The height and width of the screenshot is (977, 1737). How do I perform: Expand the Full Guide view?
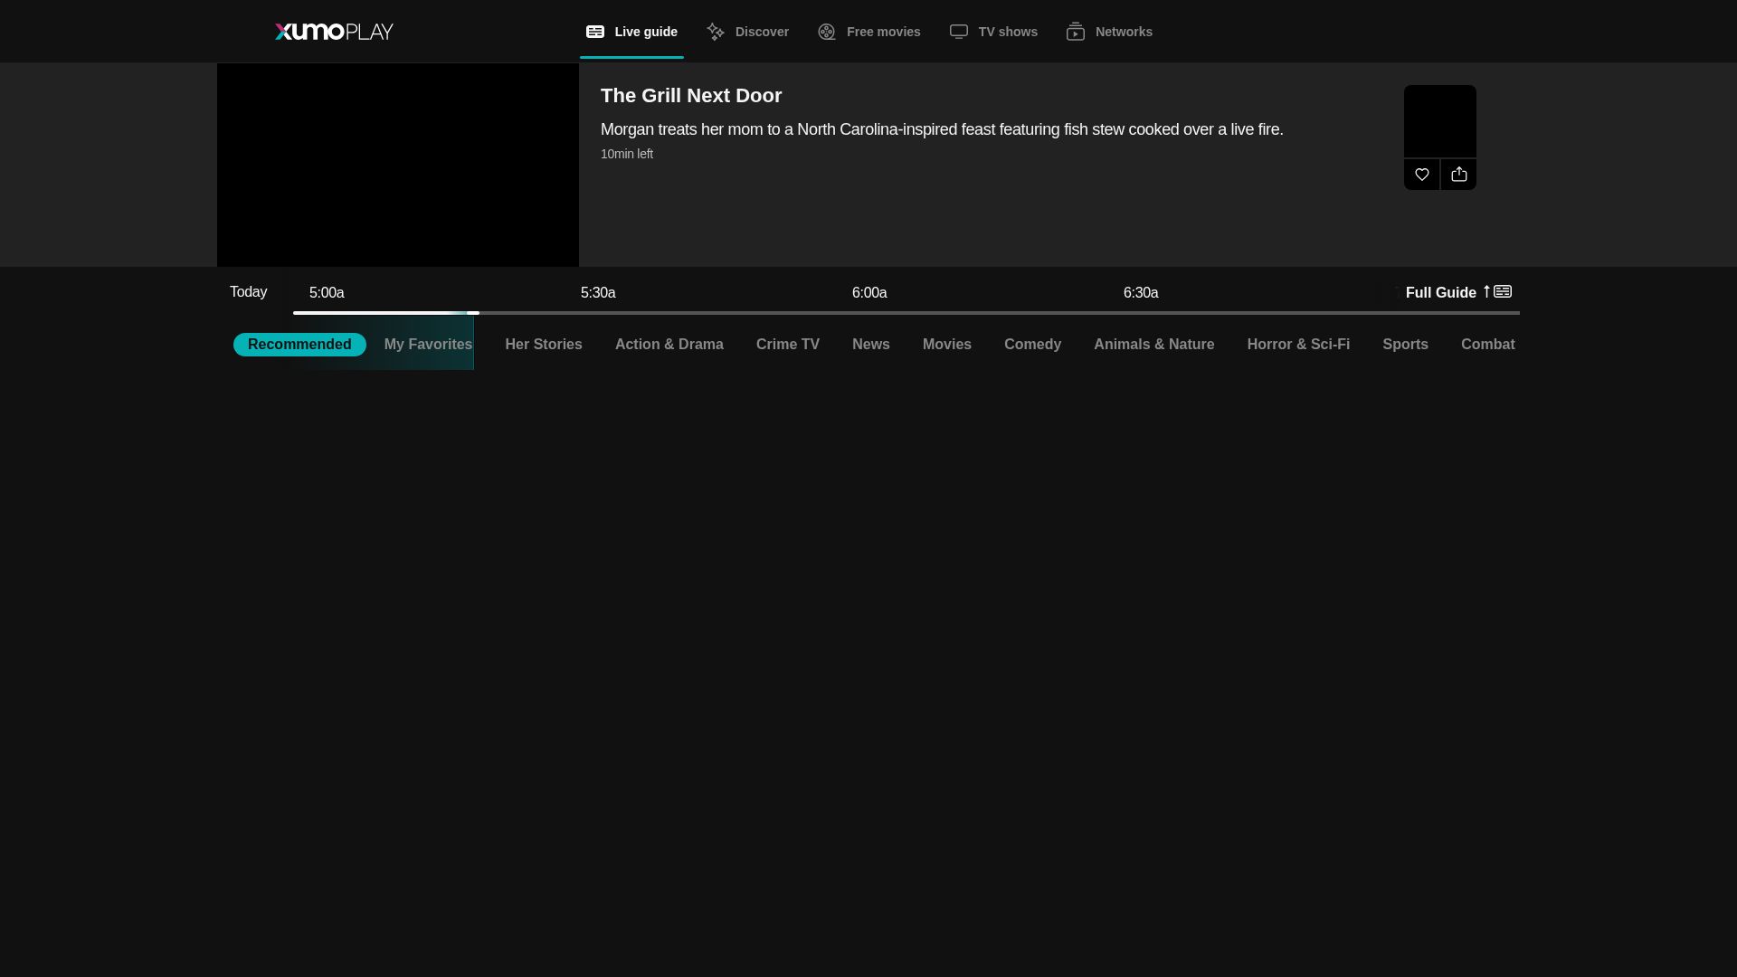coord(1457,292)
